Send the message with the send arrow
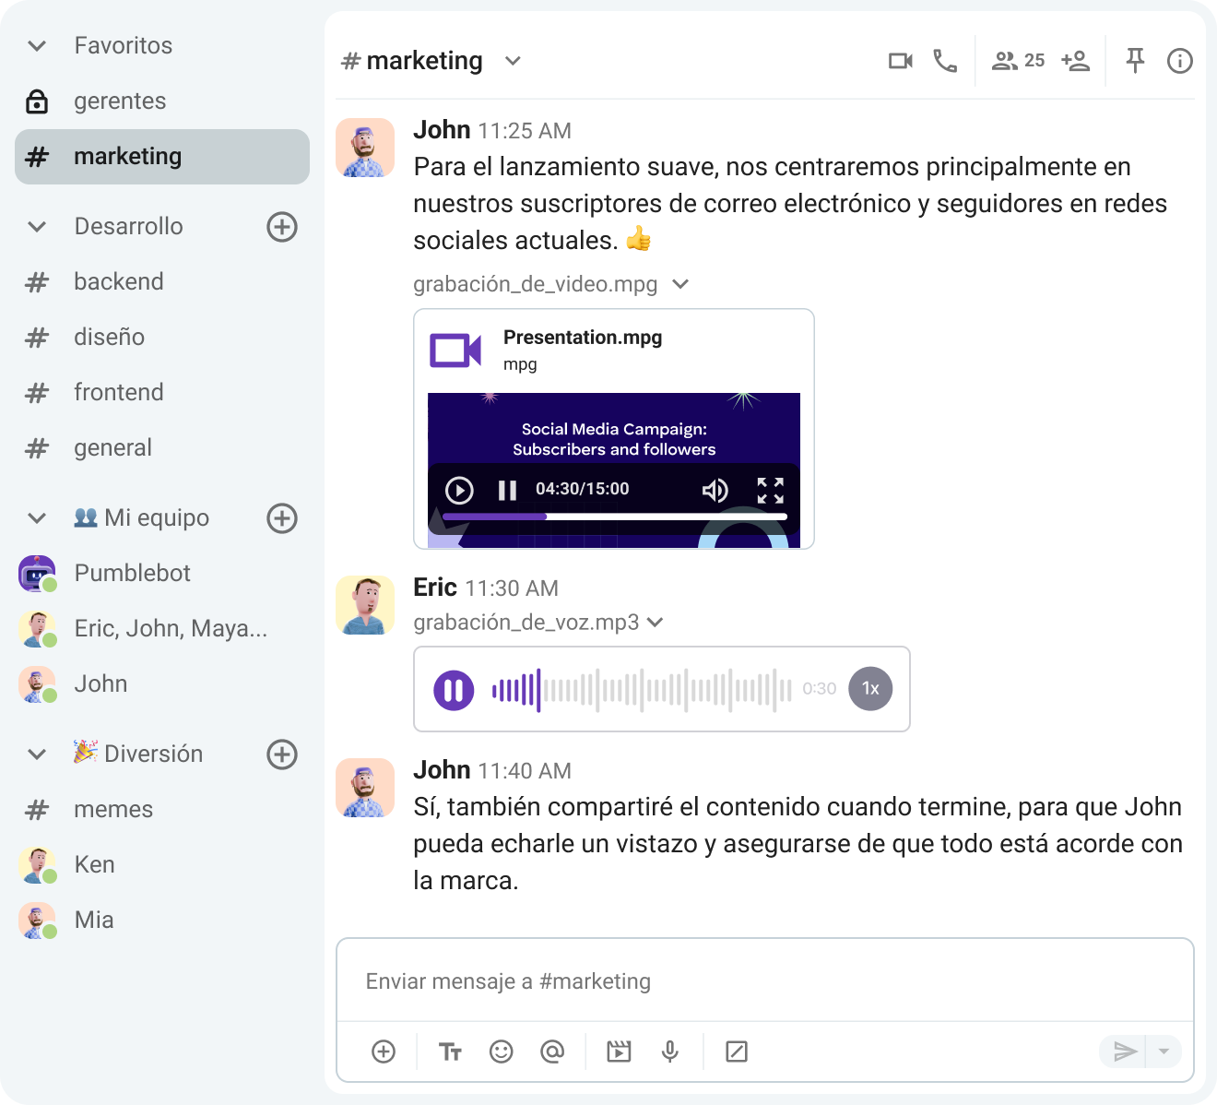The width and height of the screenshot is (1217, 1105). point(1124,1051)
